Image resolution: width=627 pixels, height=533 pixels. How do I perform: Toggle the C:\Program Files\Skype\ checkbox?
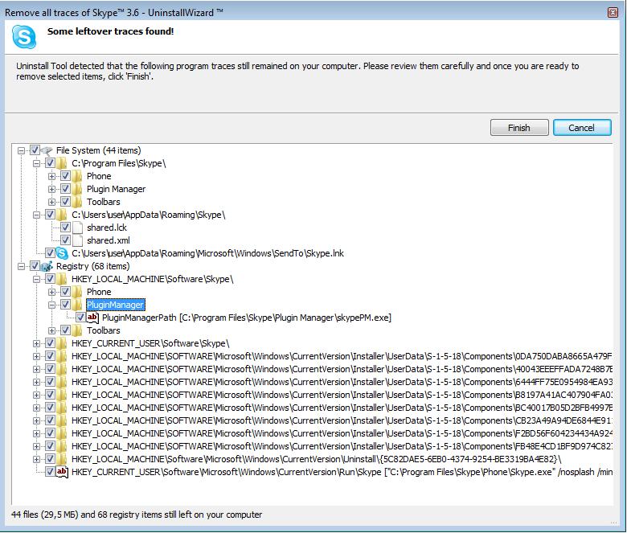pos(50,163)
